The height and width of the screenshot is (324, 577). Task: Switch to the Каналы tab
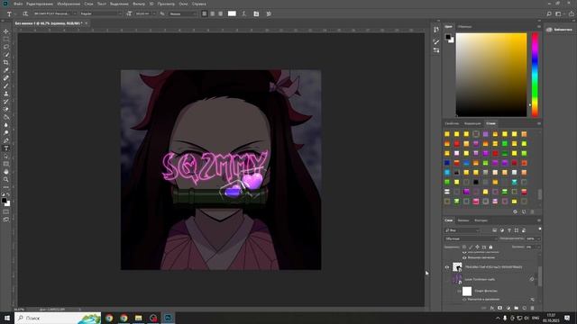(x=463, y=220)
